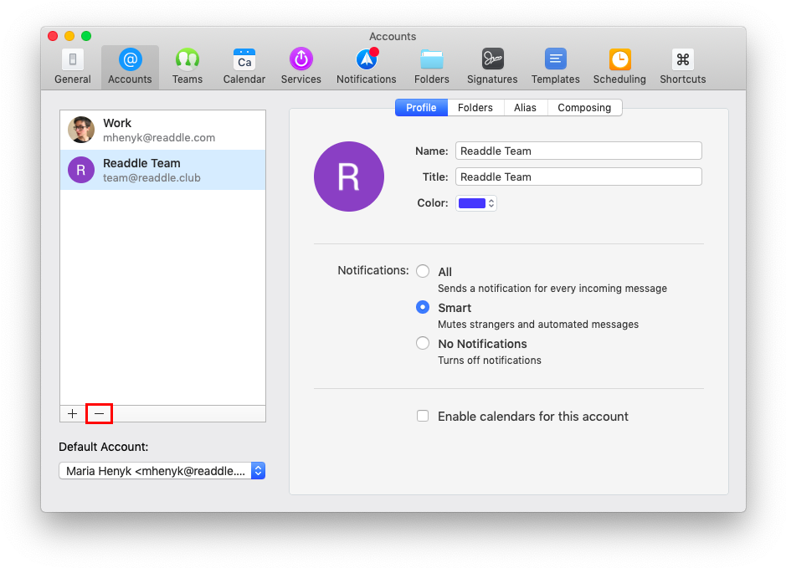
Task: Click 'Mutes strangers and automated messages' text
Action: [538, 325]
